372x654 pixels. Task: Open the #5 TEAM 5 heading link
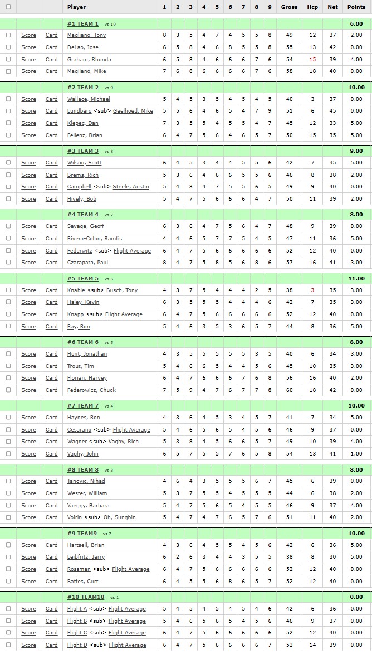click(83, 278)
